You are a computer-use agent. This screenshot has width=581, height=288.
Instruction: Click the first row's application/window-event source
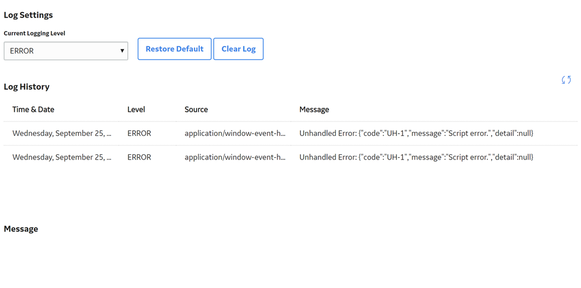coord(236,134)
